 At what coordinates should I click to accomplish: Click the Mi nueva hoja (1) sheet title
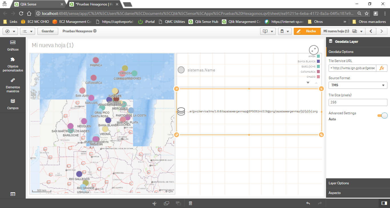[53, 45]
